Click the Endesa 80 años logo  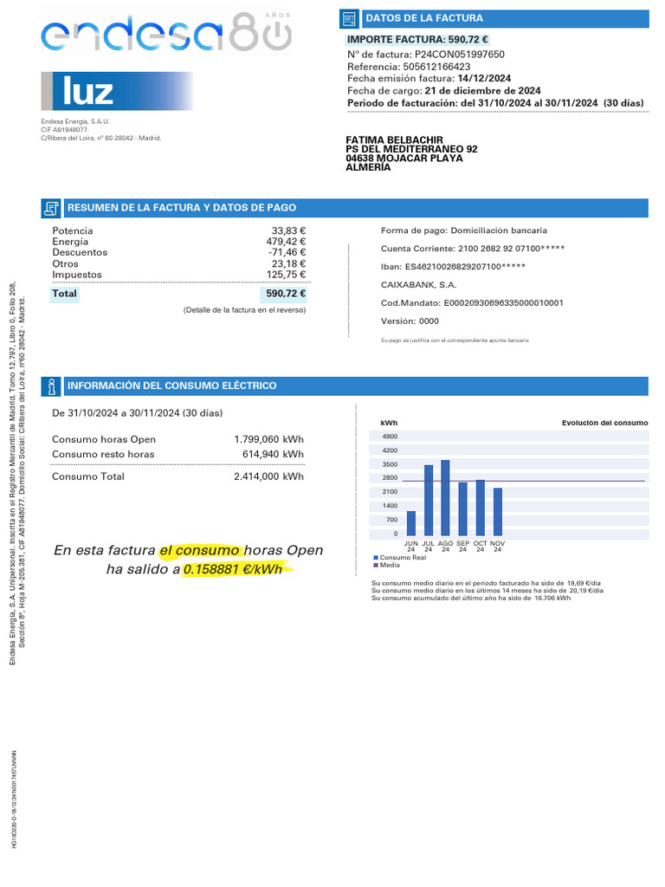[x=166, y=32]
